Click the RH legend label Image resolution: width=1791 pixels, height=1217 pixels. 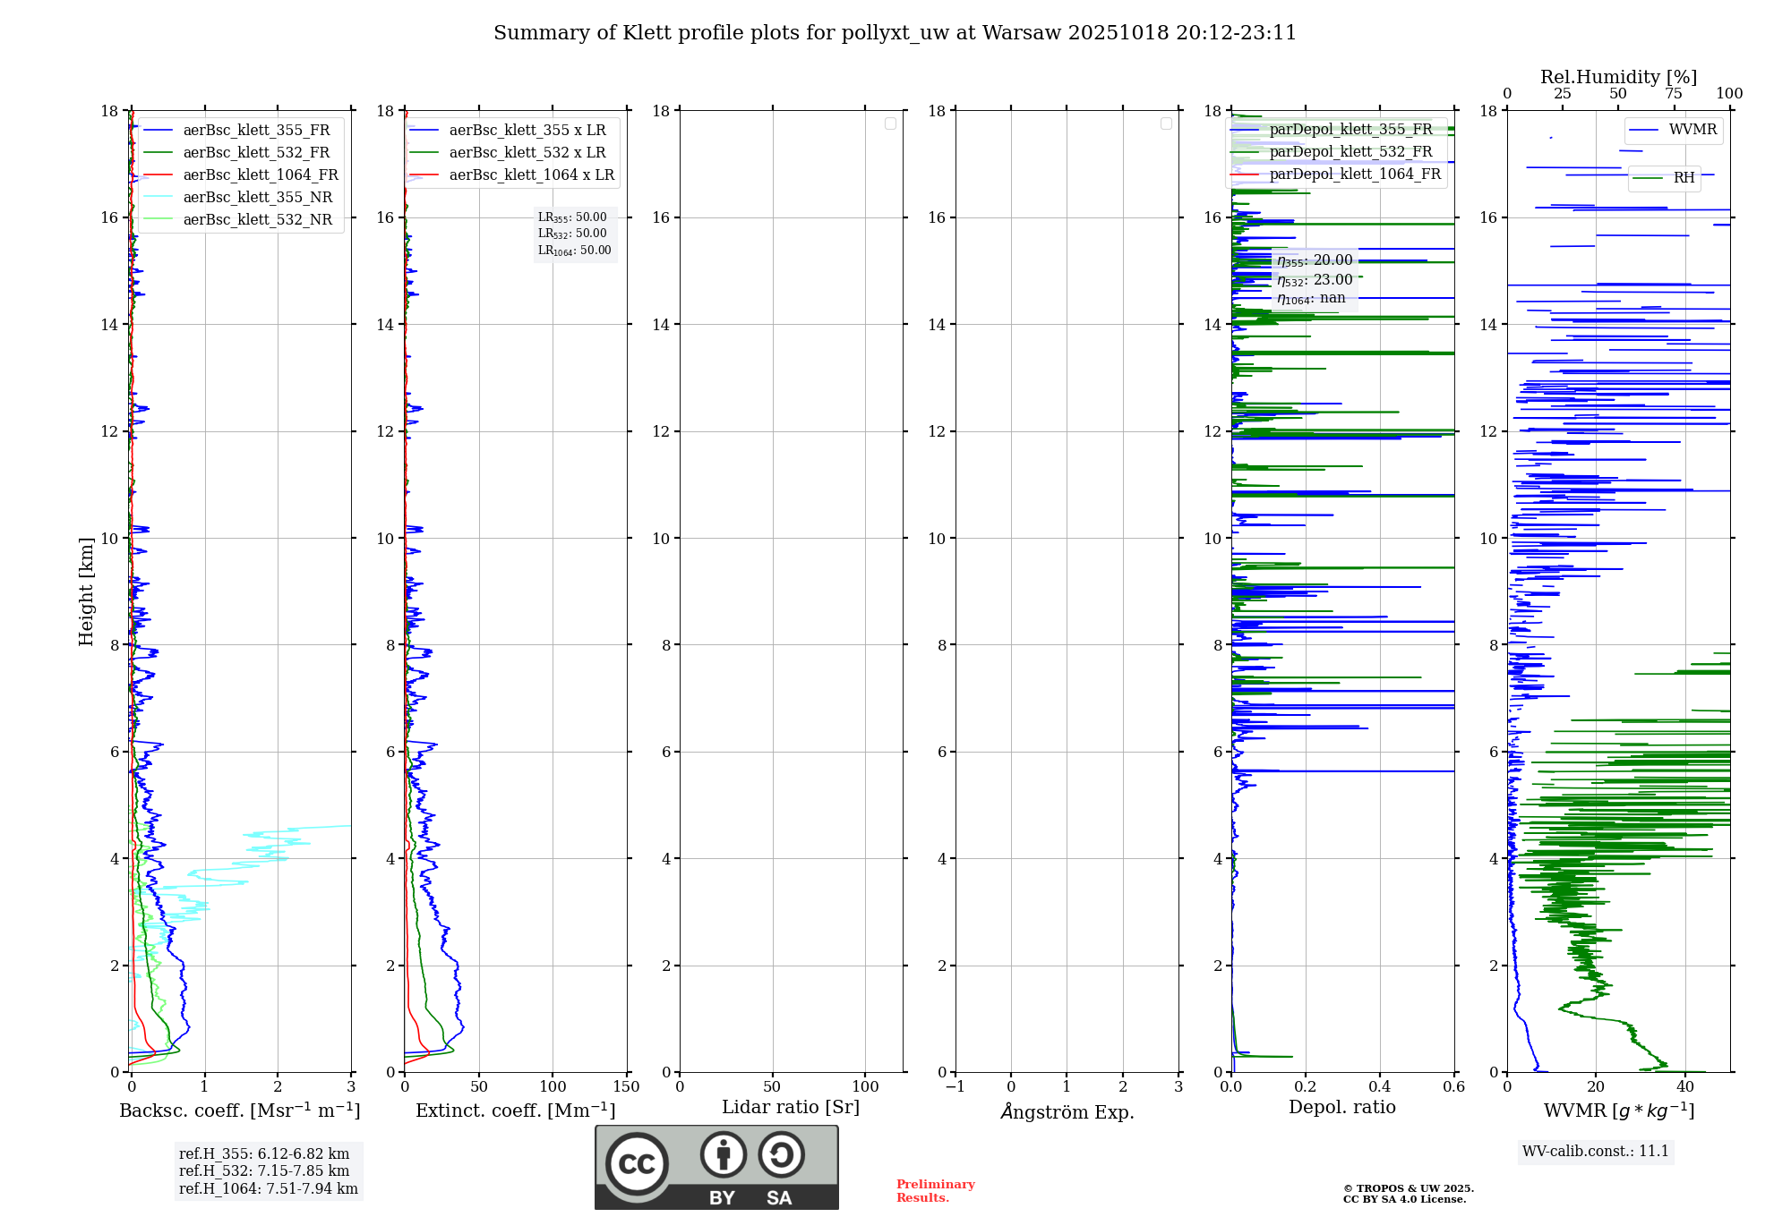[x=1684, y=178]
